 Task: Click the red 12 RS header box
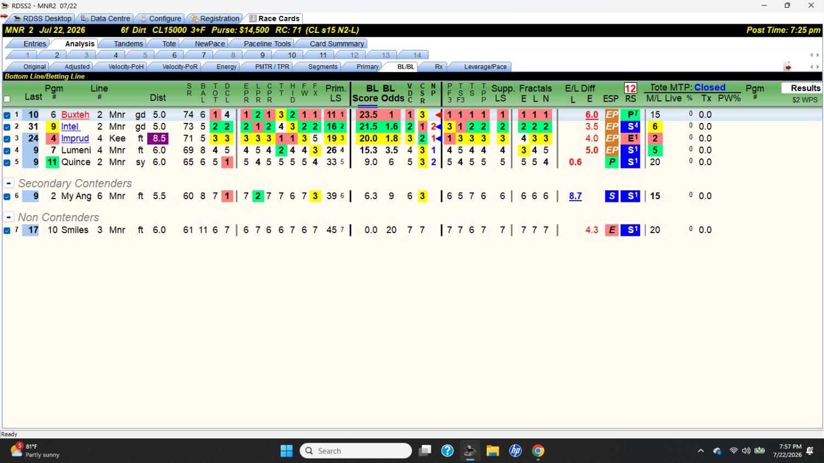tap(630, 88)
